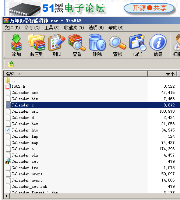The height and width of the screenshot is (200, 180).
Task: Select the file Calendar.o
Action: pyautogui.click(x=23, y=149)
